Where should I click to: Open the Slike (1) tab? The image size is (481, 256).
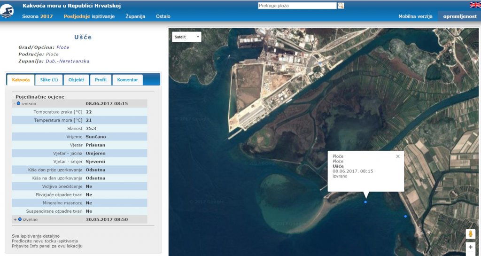[x=49, y=80]
